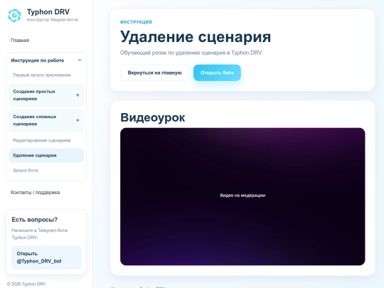This screenshot has height=288, width=384.
Task: Click Вернуться на главную button
Action: (154, 73)
